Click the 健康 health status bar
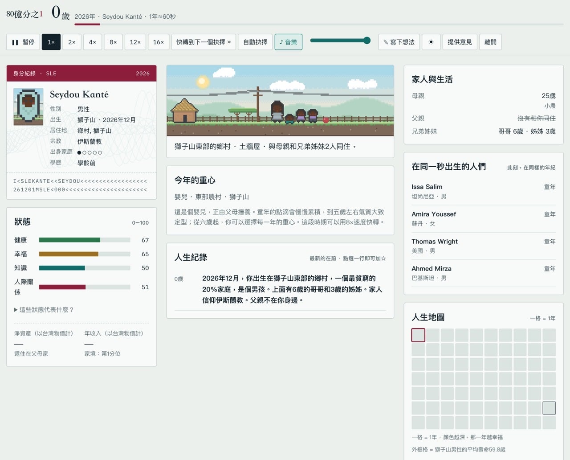 point(85,240)
